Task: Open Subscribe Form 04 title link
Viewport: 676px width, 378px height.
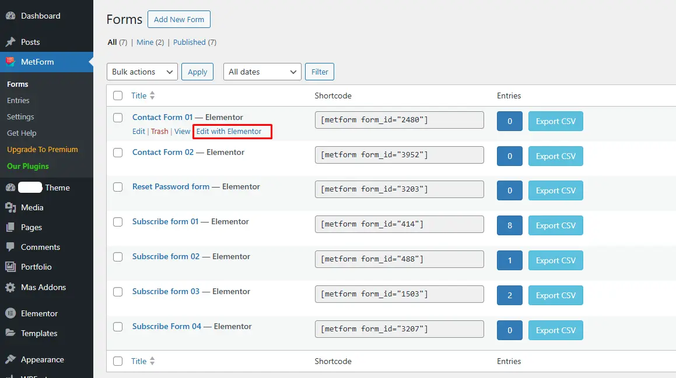Action: (166, 326)
